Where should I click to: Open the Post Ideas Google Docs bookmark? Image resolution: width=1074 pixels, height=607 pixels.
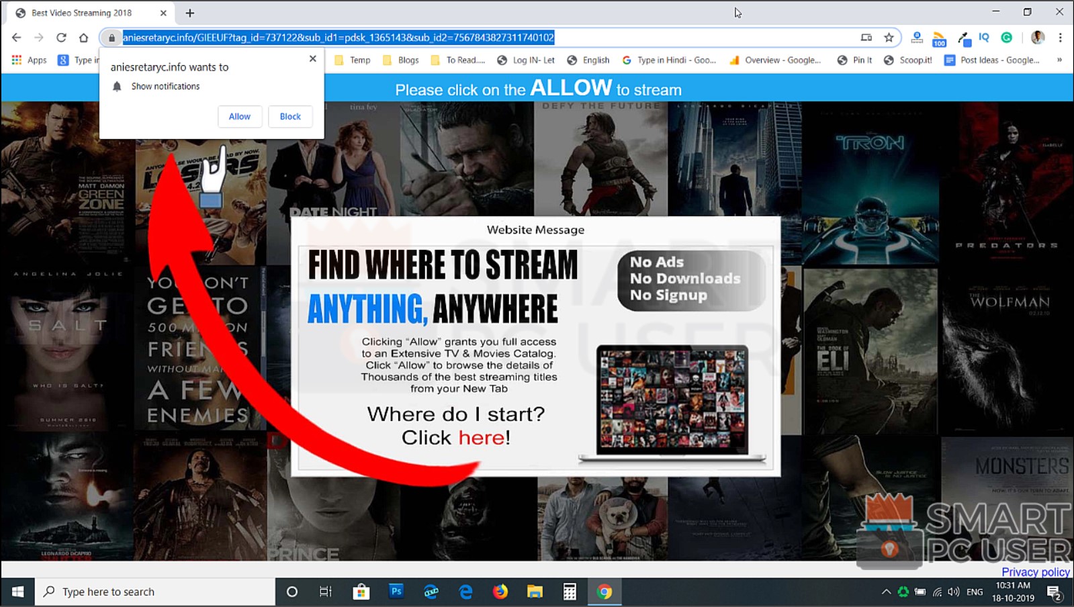tap(992, 60)
